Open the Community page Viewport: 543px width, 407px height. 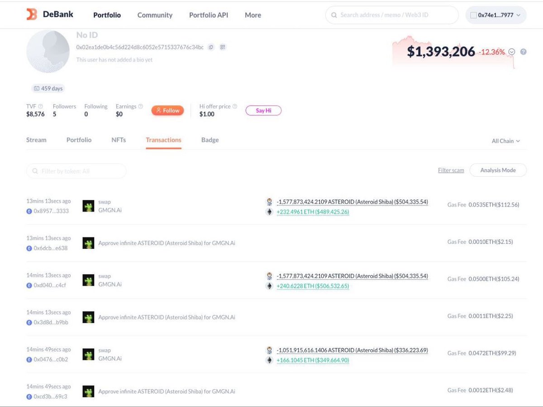click(155, 15)
